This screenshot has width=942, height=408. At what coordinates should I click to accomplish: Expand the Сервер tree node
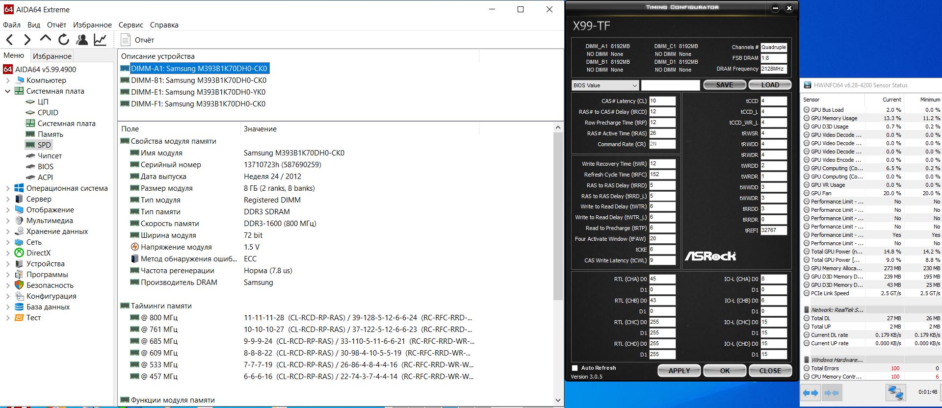coord(8,199)
